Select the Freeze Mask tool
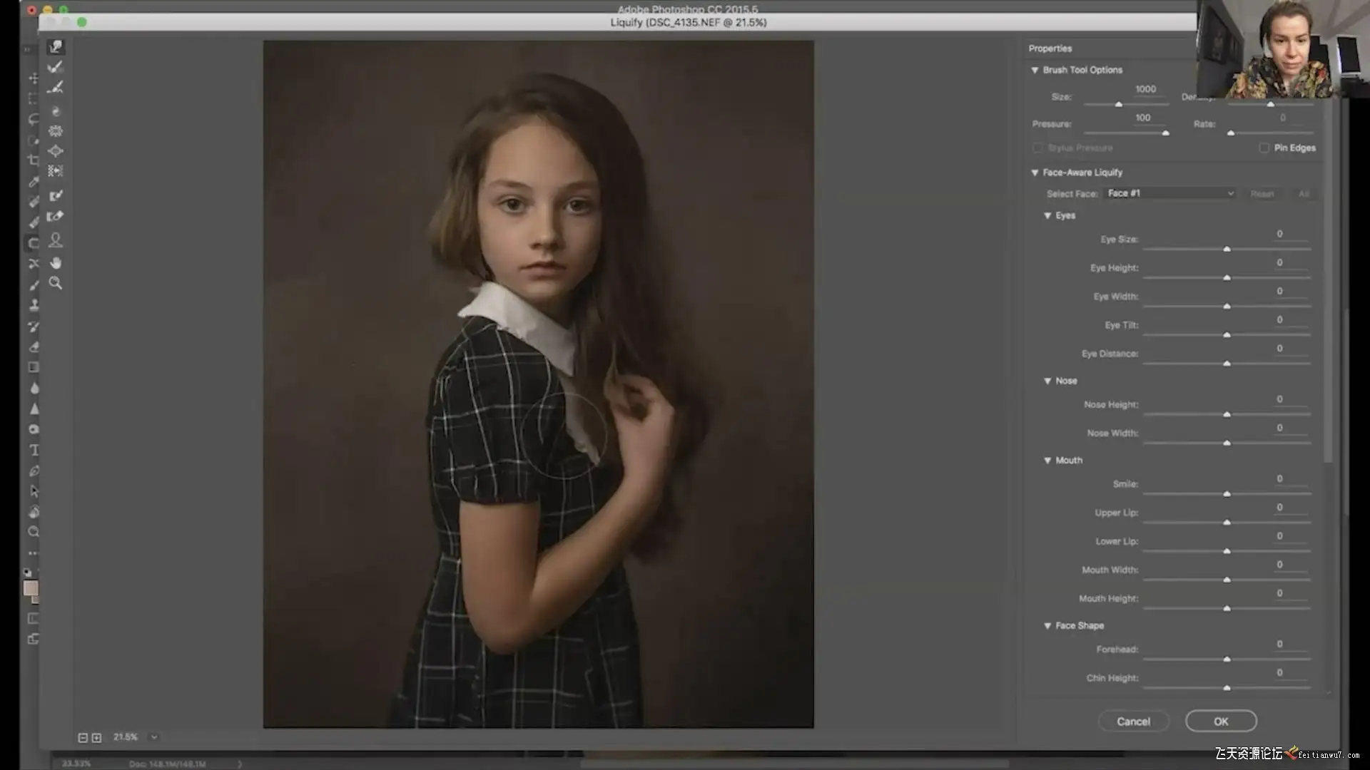This screenshot has width=1370, height=770. (x=56, y=196)
